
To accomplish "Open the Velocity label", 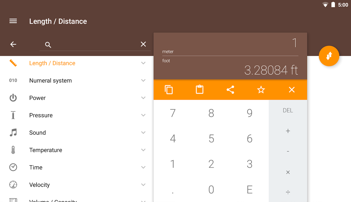I will [x=40, y=185].
